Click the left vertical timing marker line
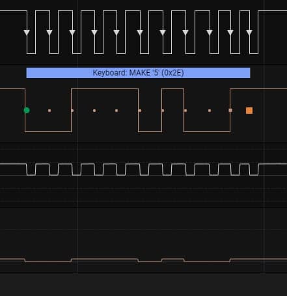Screen dimensions: 287x296 [78, 137]
